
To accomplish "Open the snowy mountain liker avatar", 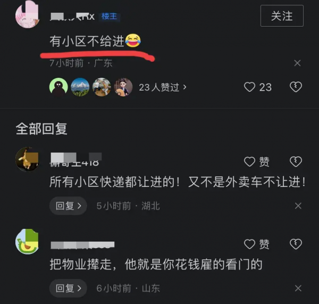I will (80, 87).
